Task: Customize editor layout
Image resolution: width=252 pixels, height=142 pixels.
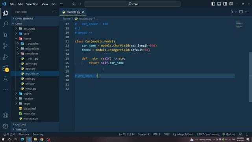Action: (x=231, y=4)
